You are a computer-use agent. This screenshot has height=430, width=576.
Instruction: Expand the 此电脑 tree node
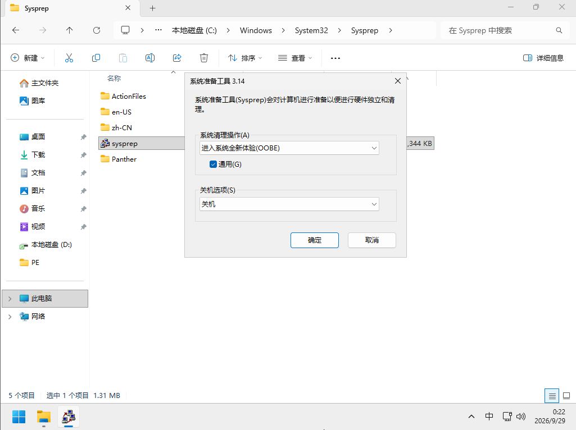point(10,299)
